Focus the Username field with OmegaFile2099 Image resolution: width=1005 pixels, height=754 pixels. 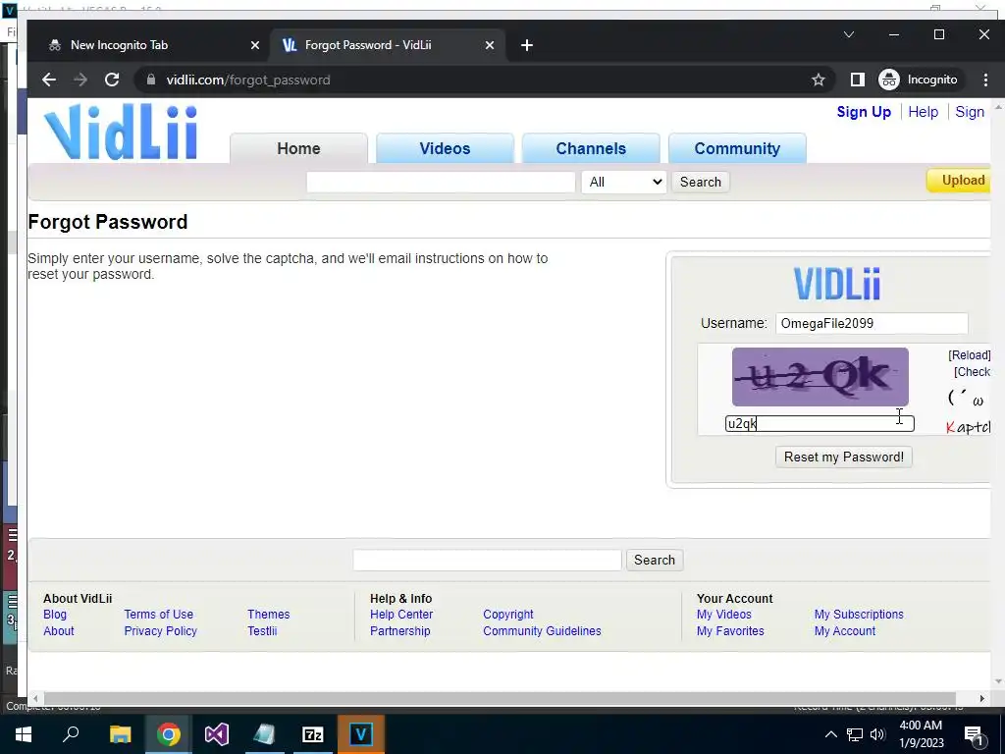[x=872, y=323]
